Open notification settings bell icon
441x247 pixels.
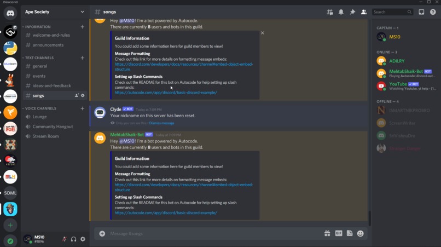point(341,12)
